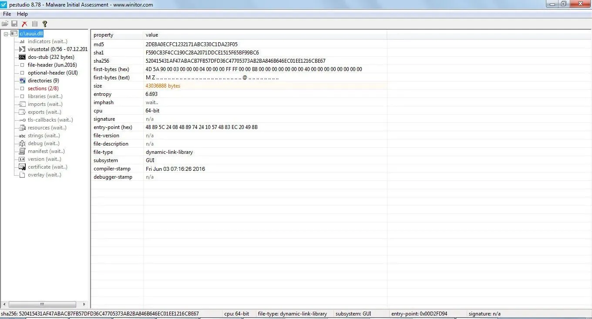Click the left panel horizontal scrollbar
The width and height of the screenshot is (592, 319).
(x=41, y=305)
